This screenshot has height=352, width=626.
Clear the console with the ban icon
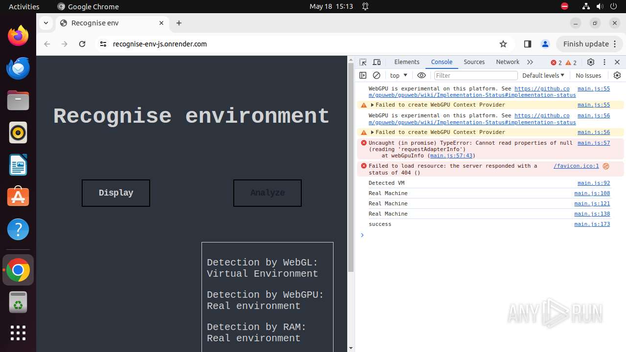tap(377, 75)
